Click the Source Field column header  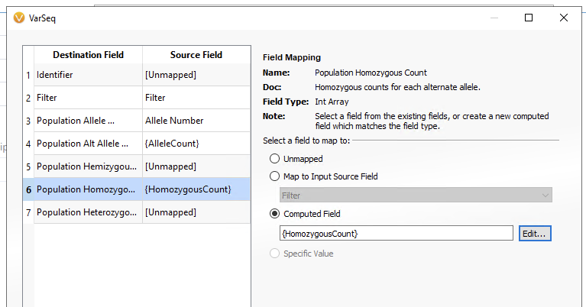point(196,55)
